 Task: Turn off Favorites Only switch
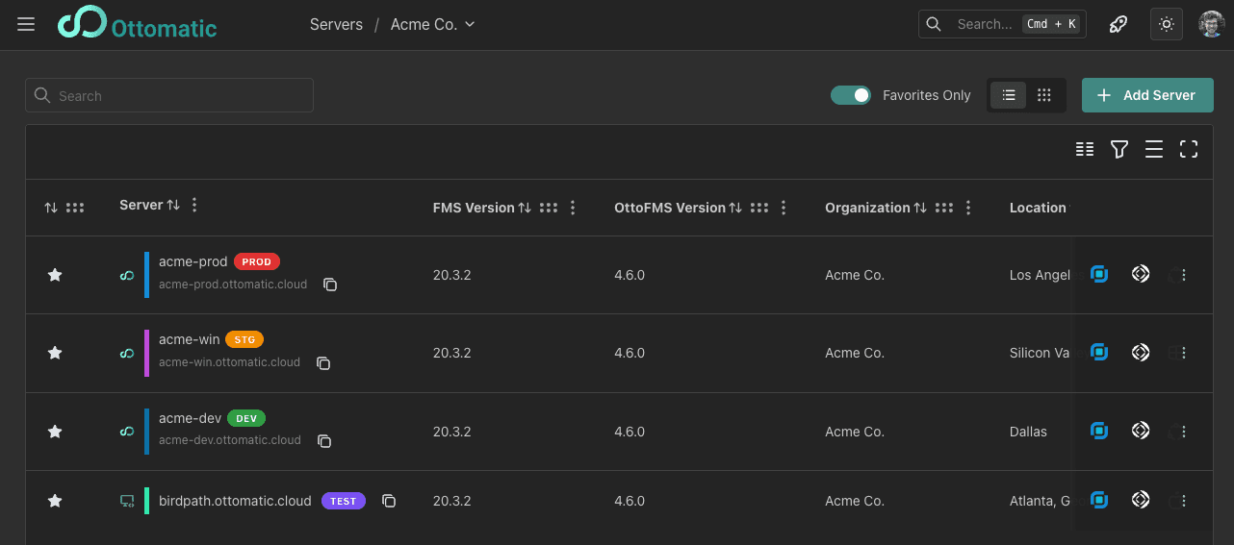[851, 95]
